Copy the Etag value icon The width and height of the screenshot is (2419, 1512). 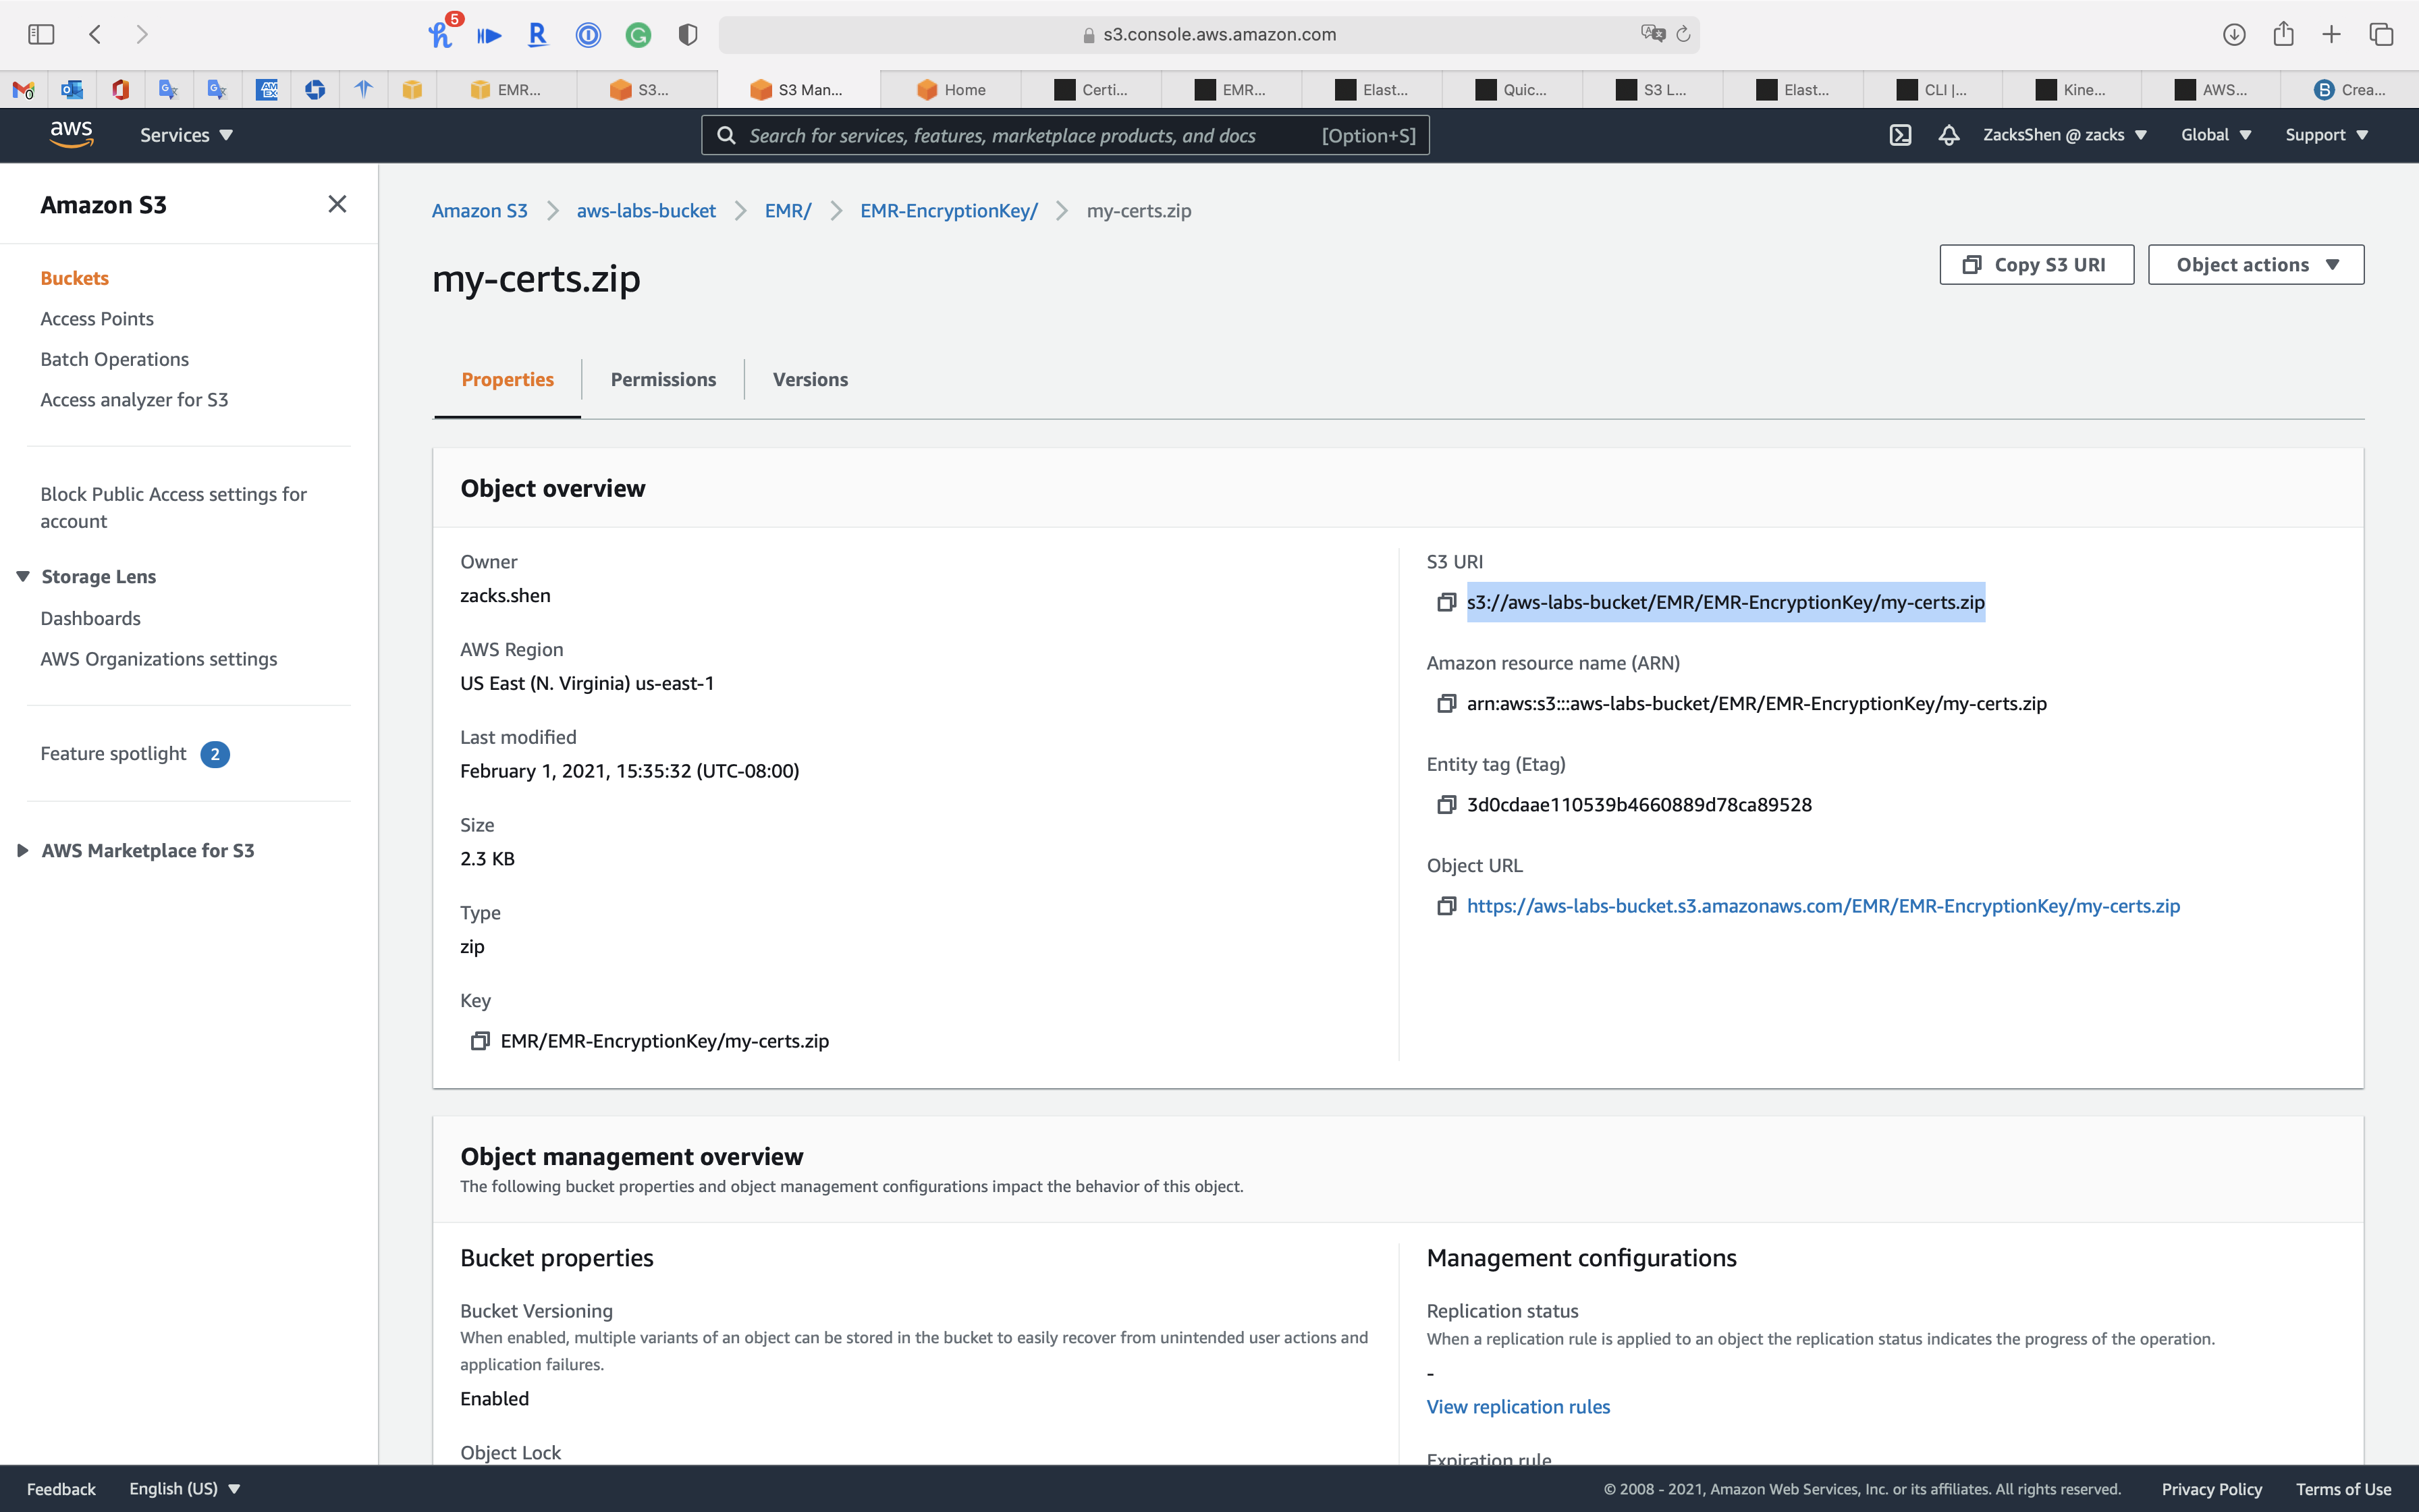point(1446,805)
